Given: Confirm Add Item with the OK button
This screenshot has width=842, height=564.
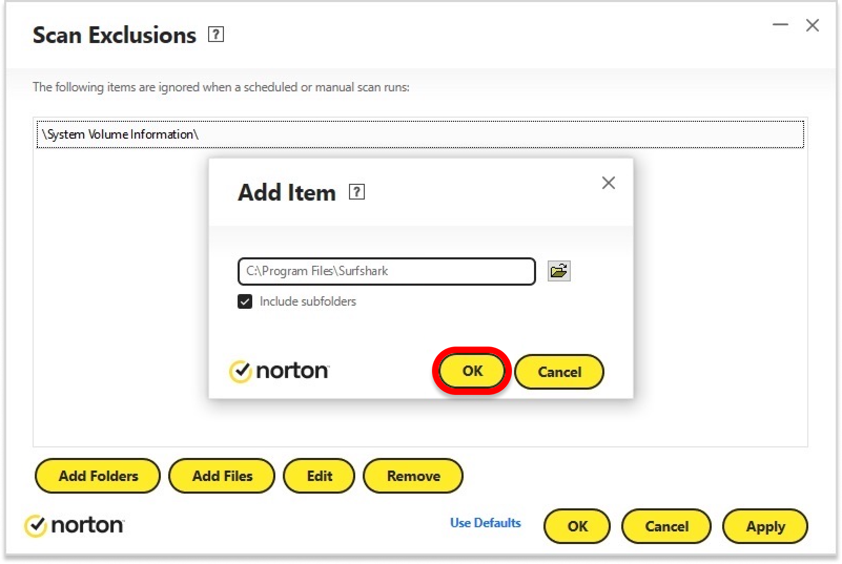Looking at the screenshot, I should (x=472, y=371).
